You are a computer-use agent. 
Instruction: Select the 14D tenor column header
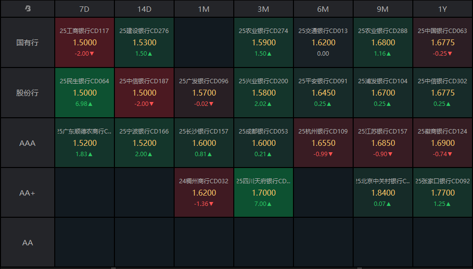point(144,9)
